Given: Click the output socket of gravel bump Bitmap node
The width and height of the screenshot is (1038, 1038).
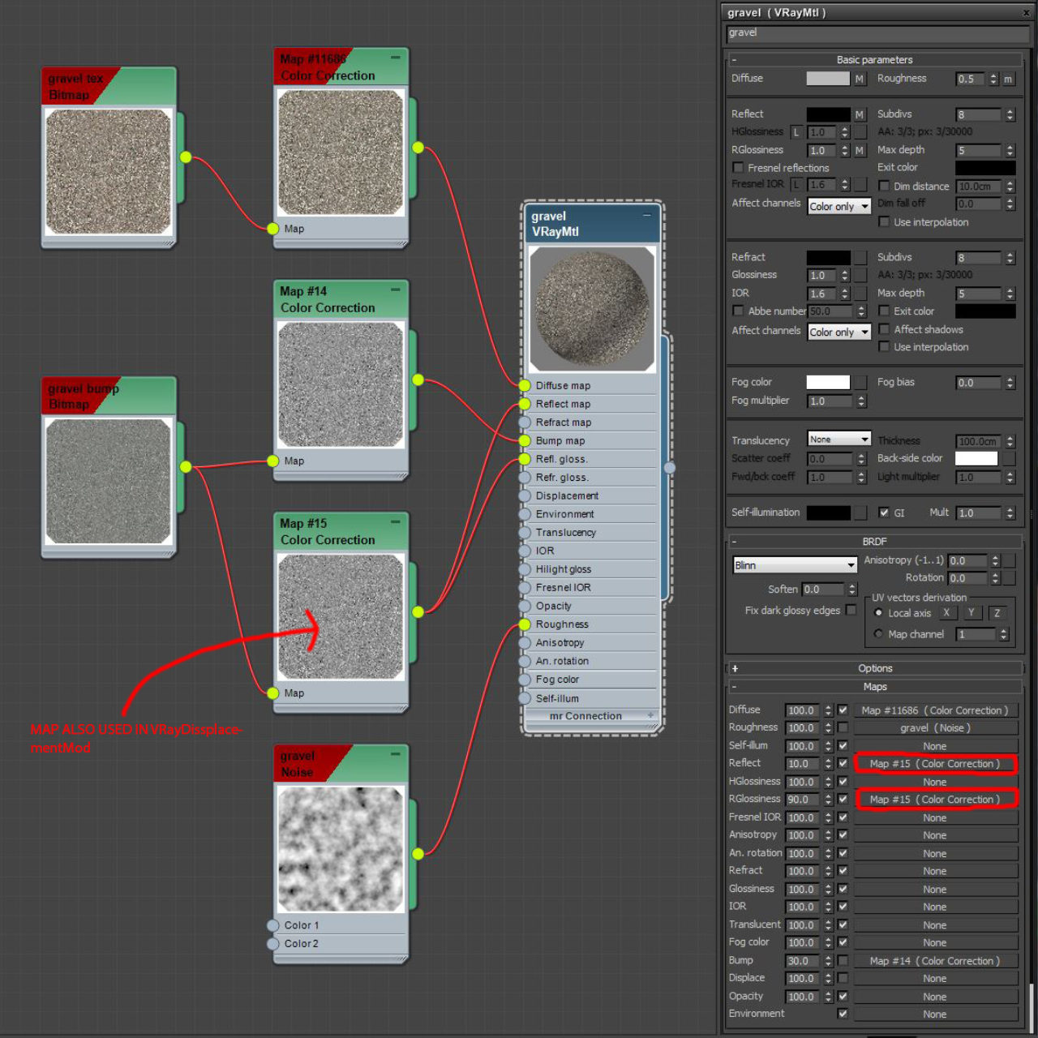Looking at the screenshot, I should click(x=186, y=466).
